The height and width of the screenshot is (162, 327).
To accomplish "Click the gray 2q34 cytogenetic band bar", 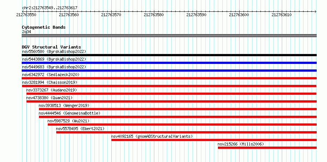I will tap(169, 36).
